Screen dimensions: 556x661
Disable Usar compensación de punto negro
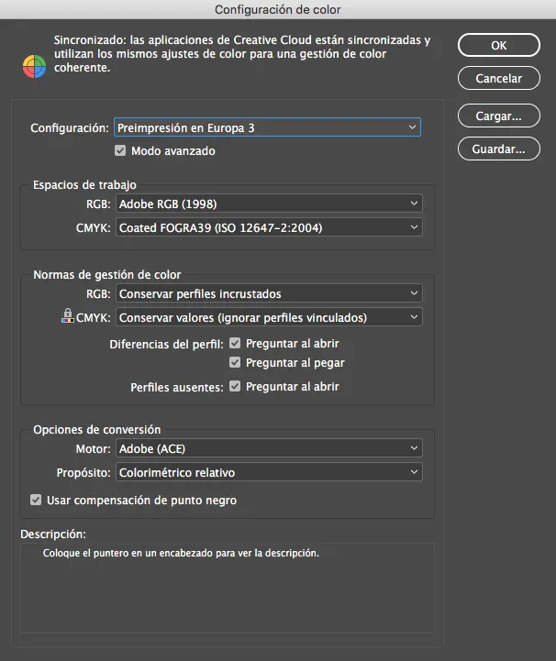pos(37,500)
